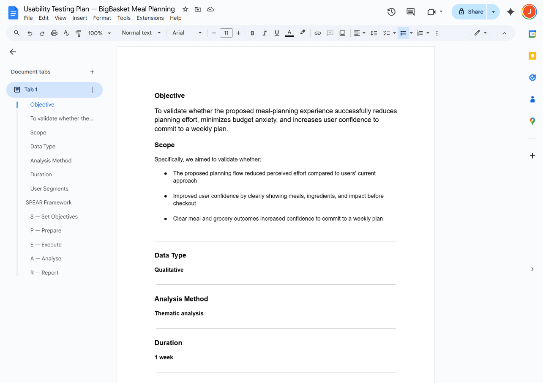543x383 pixels.
Task: Add a comment from toolbar
Action: pyautogui.click(x=330, y=33)
